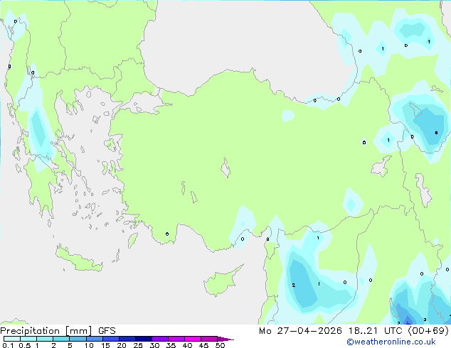The width and height of the screenshot is (451, 348).
Task: Pick the 25–30 mm dark navy legend swatch
Action: [144, 339]
